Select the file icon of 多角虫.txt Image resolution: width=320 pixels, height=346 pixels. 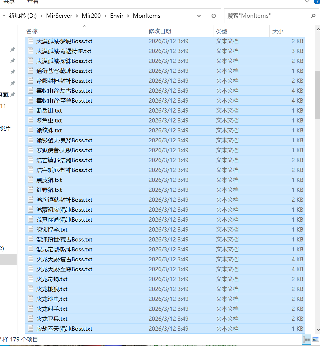click(31, 120)
